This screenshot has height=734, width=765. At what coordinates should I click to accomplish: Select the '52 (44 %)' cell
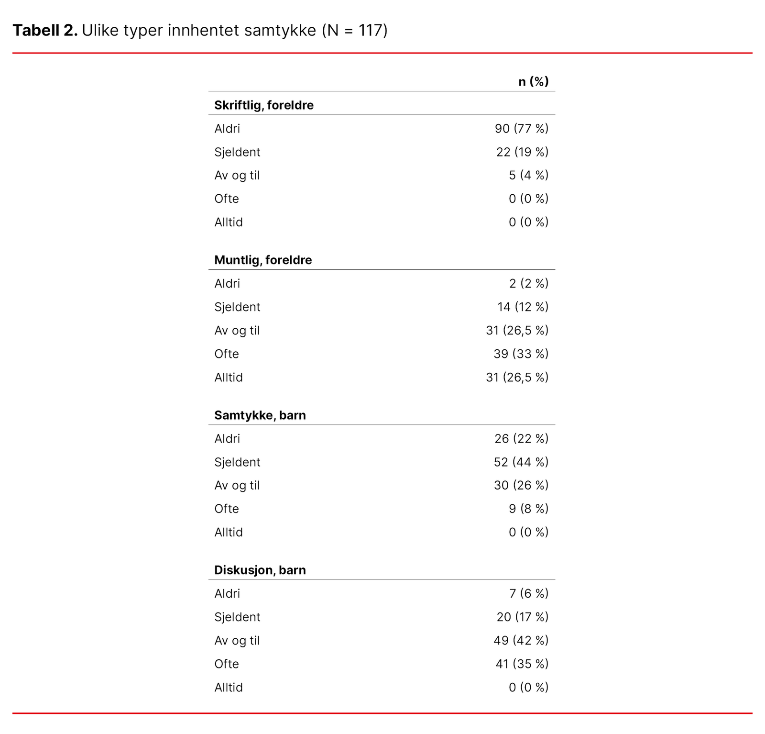pos(521,462)
